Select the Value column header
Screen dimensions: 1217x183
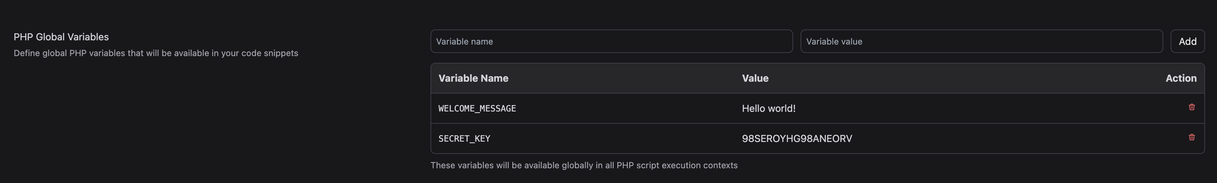[755, 78]
